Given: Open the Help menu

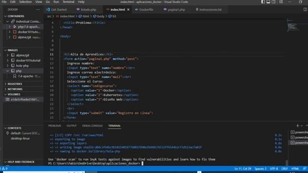Looking at the screenshot, I should coord(81,2).
